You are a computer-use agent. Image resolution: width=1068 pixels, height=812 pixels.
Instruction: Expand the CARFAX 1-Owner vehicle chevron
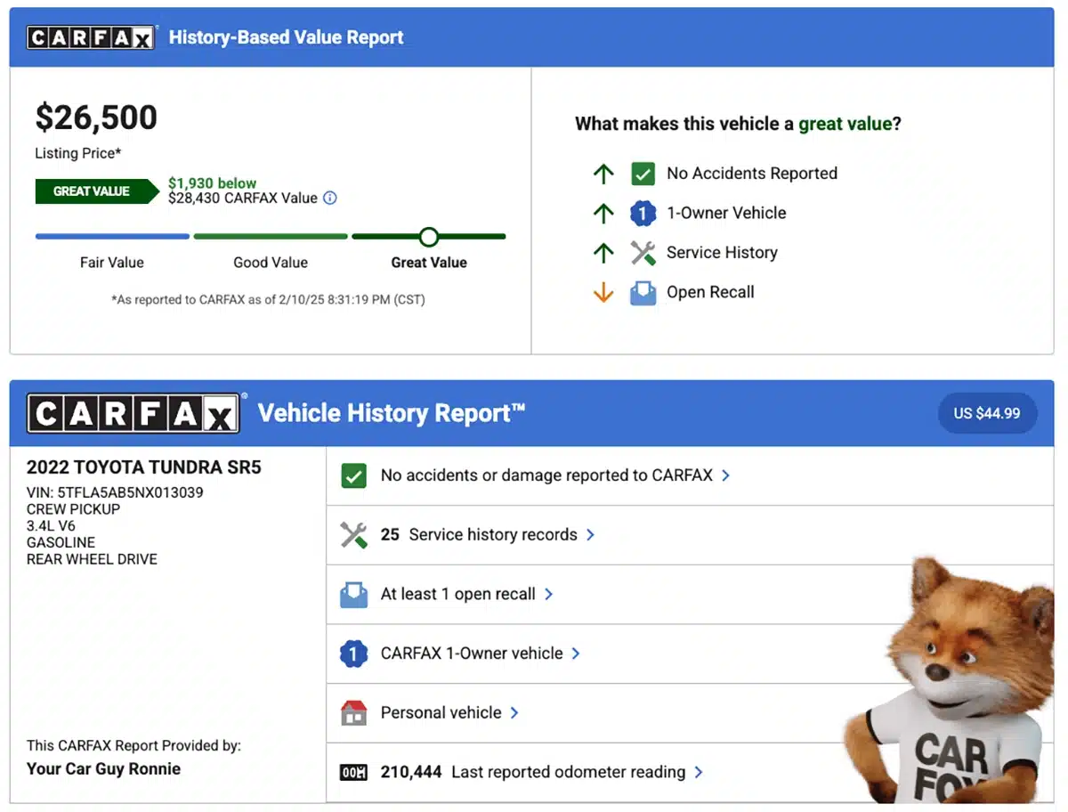click(x=576, y=654)
